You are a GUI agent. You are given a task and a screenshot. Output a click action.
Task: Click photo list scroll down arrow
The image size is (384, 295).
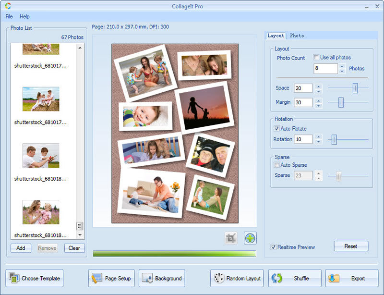[x=80, y=235]
